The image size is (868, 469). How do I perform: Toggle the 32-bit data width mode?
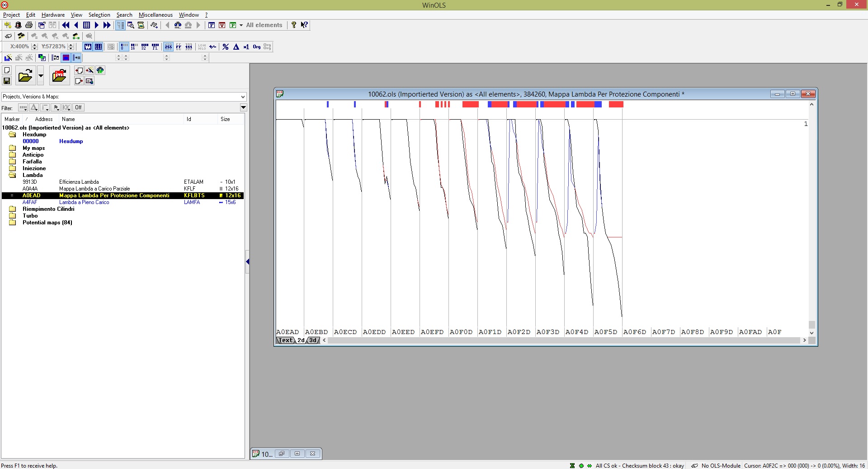click(145, 46)
